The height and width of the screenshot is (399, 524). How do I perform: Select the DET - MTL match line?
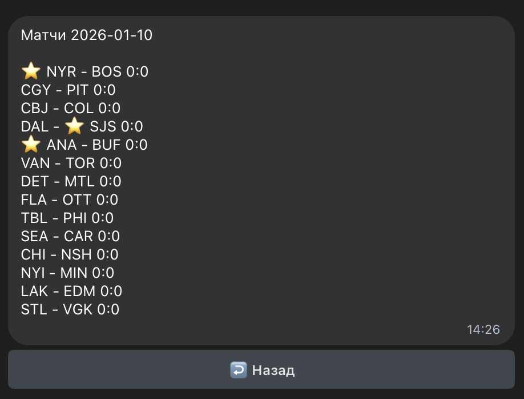click(x=71, y=181)
